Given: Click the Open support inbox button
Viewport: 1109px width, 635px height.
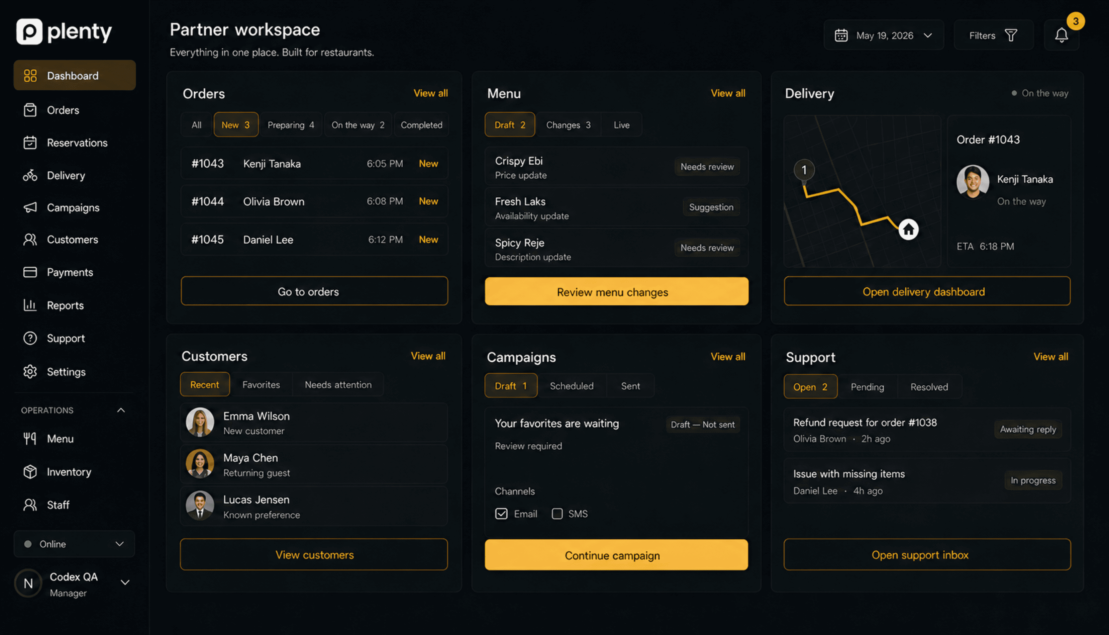Looking at the screenshot, I should 927,554.
